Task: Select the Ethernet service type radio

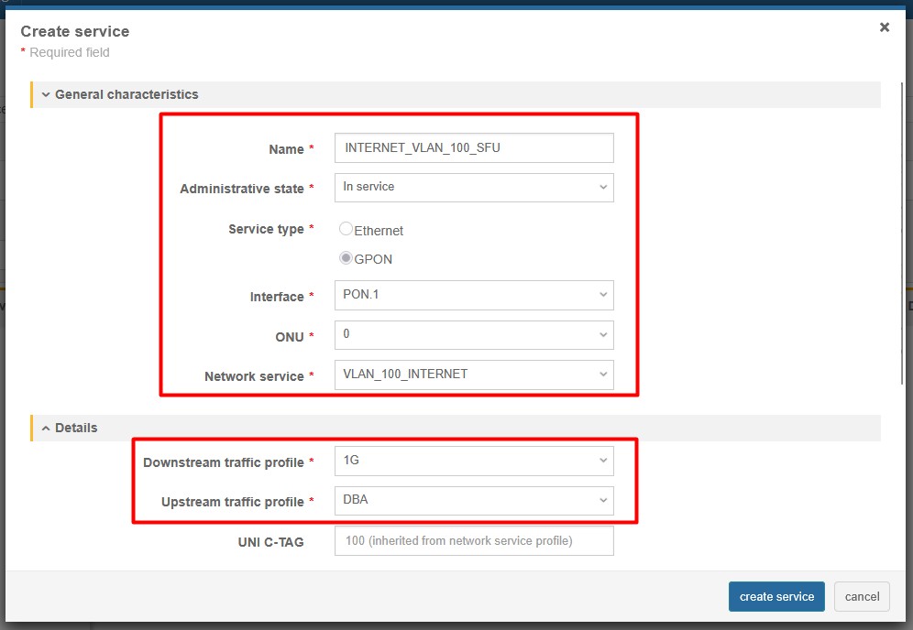Action: coord(346,230)
